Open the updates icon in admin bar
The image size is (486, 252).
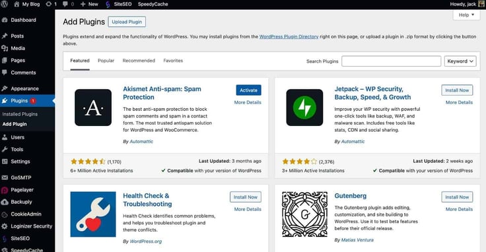(48, 4)
